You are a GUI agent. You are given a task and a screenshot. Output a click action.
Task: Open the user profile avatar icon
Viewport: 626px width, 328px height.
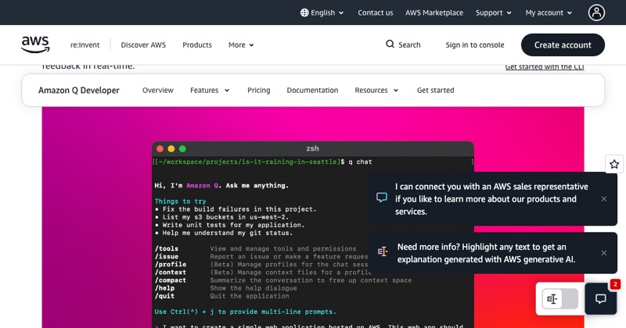[x=596, y=12]
